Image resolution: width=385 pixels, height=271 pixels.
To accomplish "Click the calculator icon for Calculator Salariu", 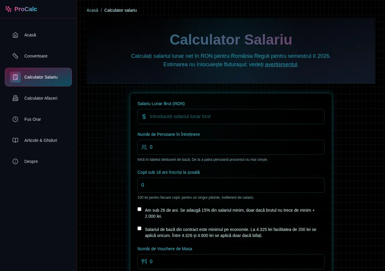I will (15, 77).
